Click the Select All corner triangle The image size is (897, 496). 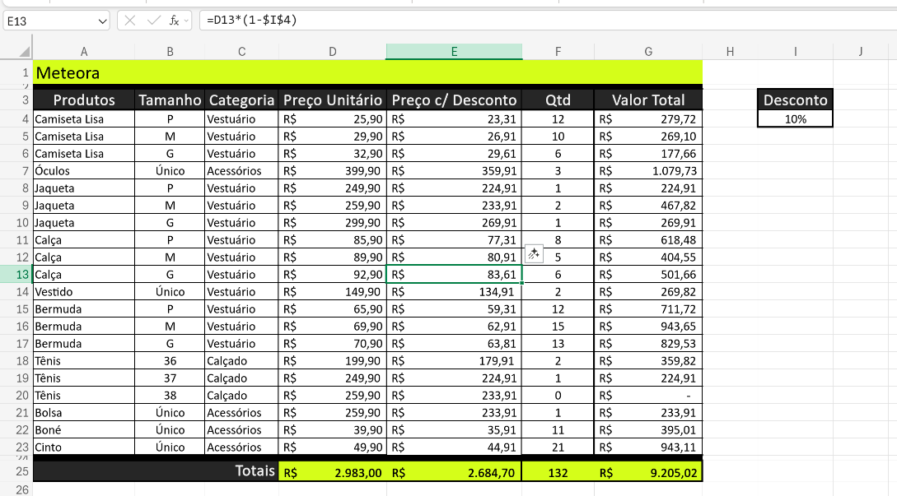click(x=24, y=52)
